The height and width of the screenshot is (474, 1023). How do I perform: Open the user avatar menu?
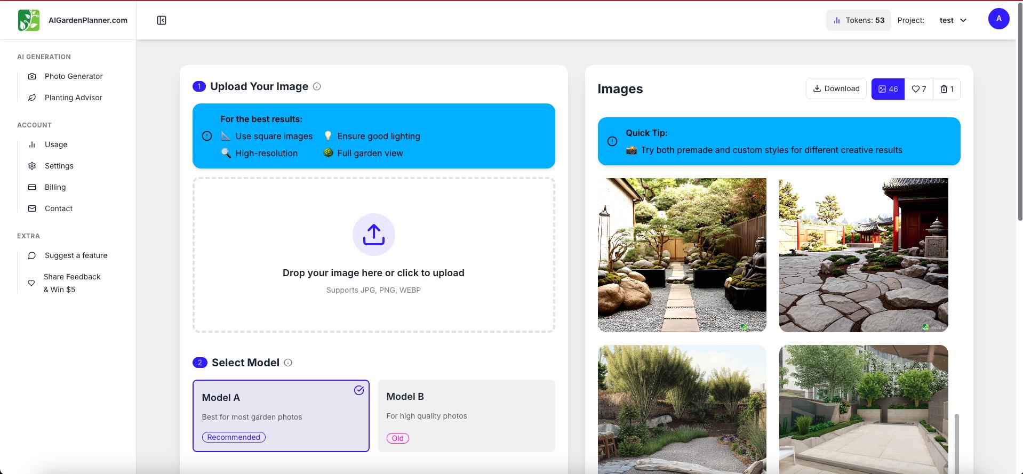[x=998, y=19]
